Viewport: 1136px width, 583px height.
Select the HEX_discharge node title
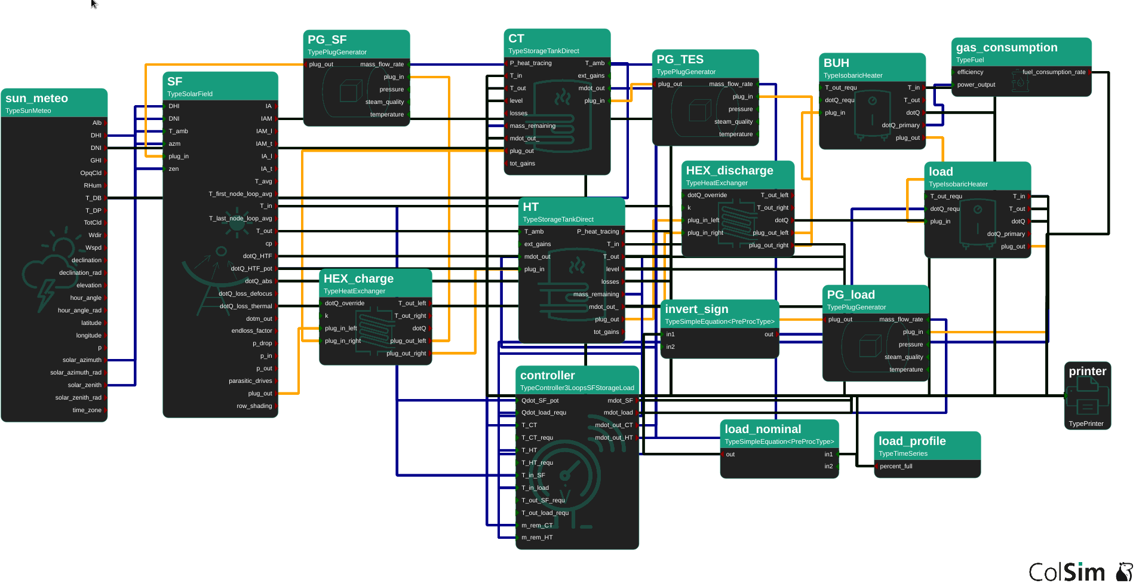click(729, 170)
